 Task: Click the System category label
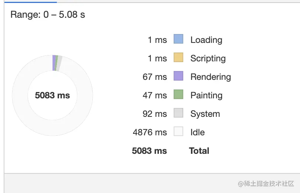(x=205, y=114)
